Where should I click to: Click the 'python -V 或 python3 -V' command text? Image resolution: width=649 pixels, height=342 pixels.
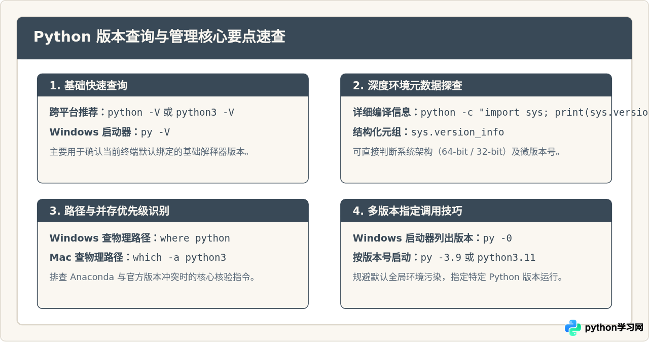point(171,112)
